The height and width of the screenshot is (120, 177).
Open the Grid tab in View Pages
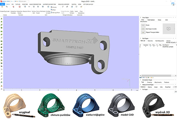pyautogui.click(x=166, y=20)
